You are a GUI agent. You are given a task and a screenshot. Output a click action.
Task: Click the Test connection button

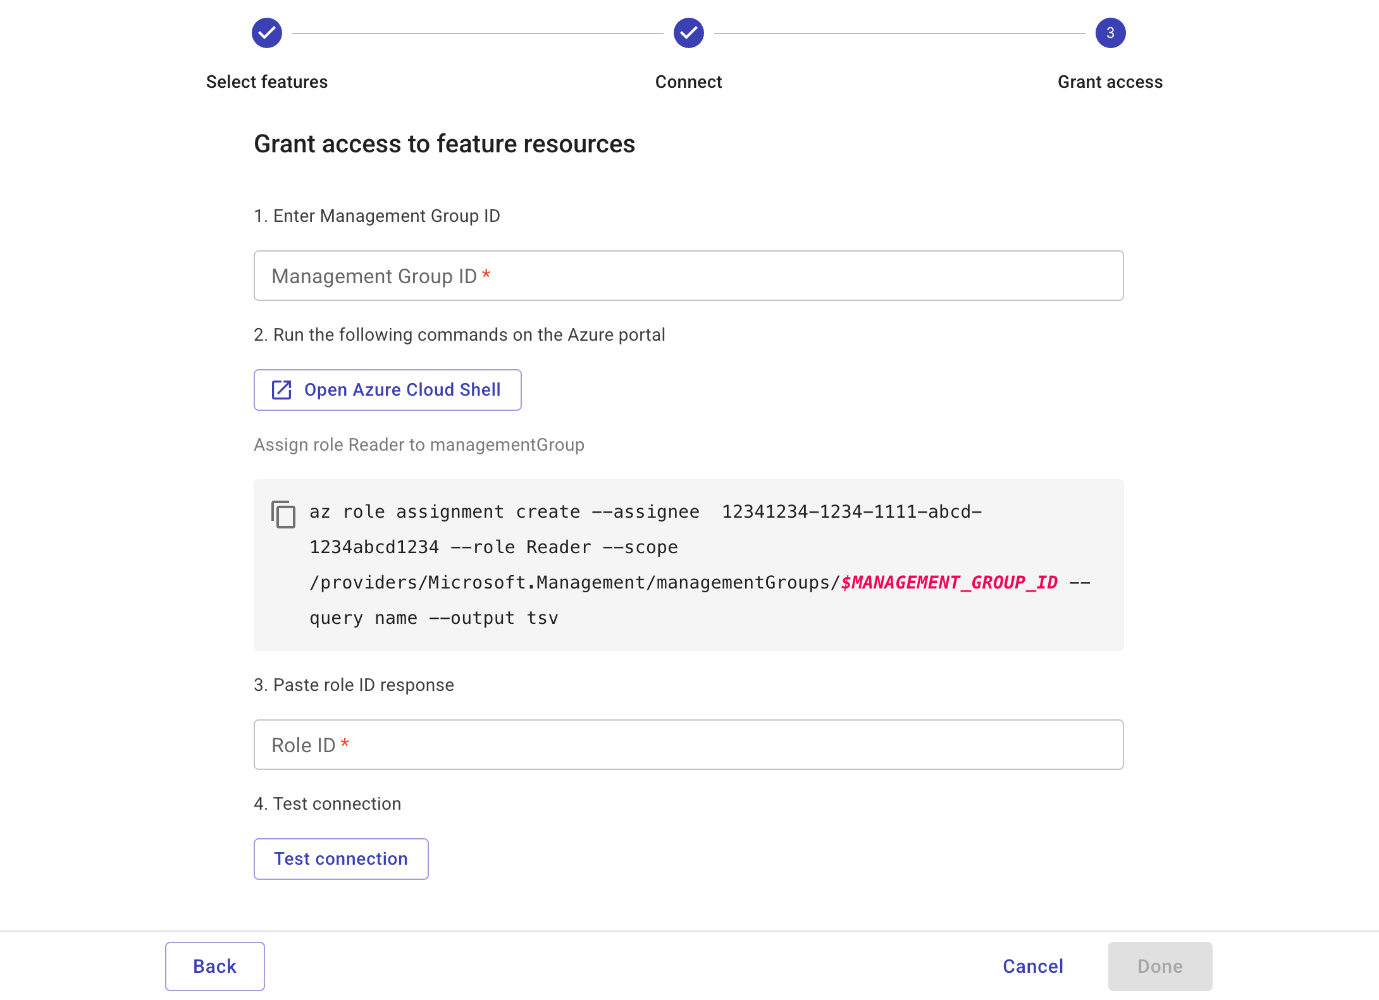pyautogui.click(x=341, y=858)
